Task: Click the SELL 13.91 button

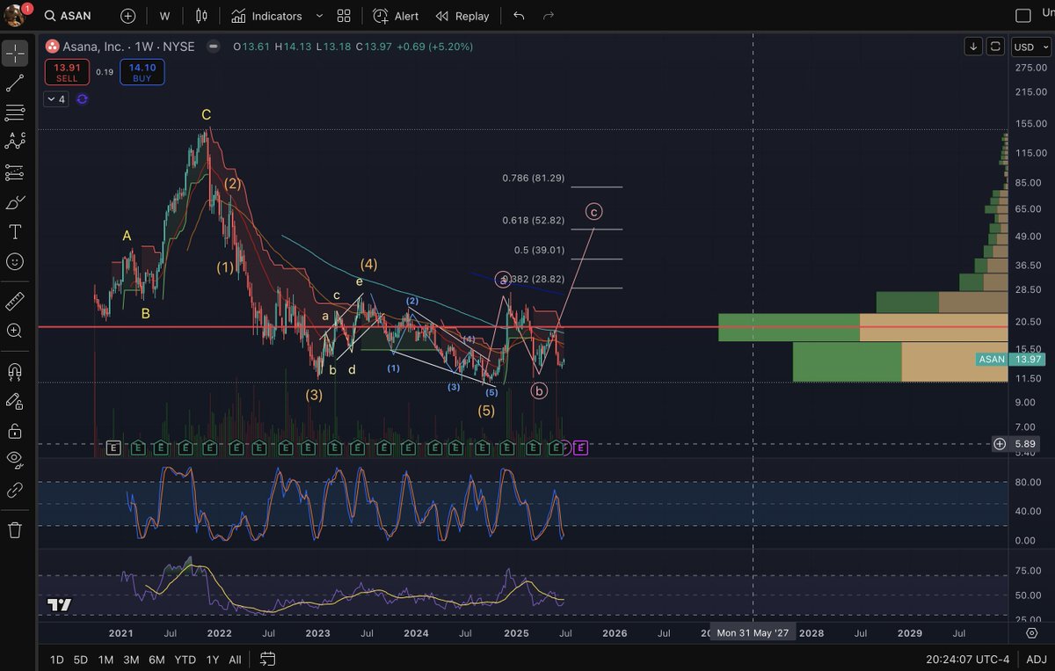Action: tap(67, 72)
